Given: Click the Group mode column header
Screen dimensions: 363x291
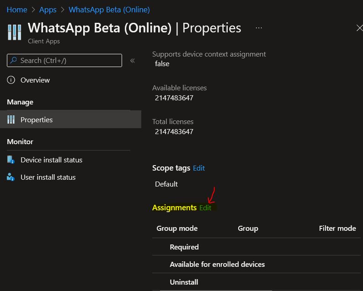Looking at the screenshot, I should 177,228.
